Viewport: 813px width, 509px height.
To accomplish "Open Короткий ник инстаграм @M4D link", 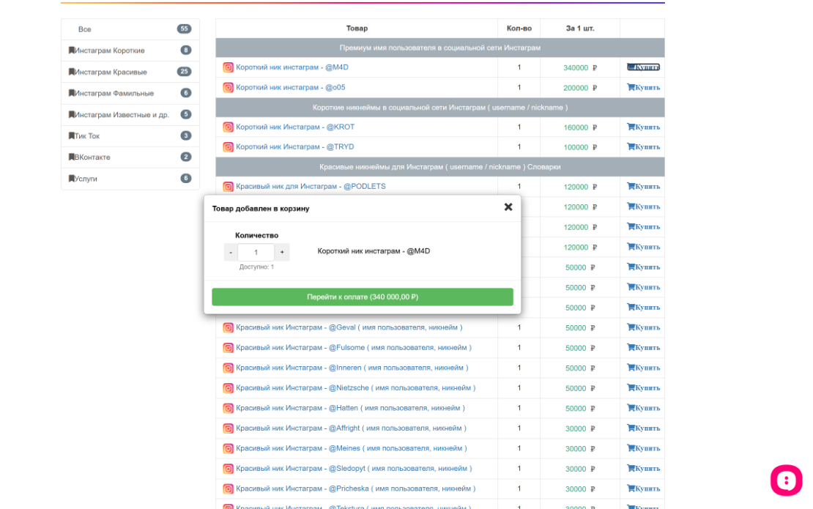I will [x=292, y=67].
